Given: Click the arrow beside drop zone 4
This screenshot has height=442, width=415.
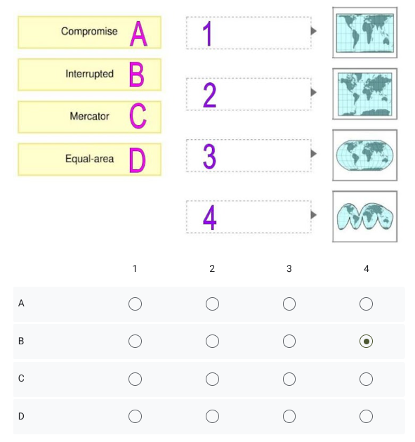Looking at the screenshot, I should [x=314, y=215].
